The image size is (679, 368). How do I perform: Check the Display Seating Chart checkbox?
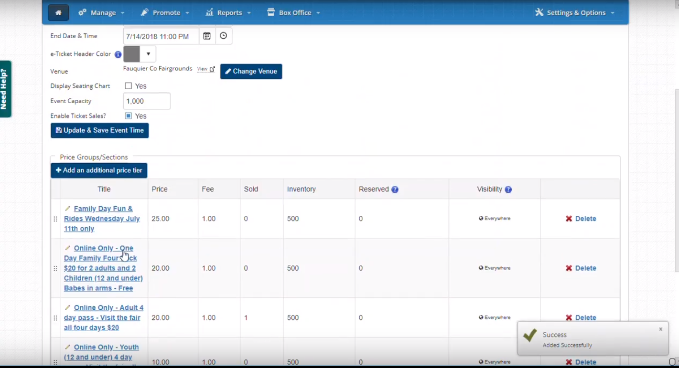click(129, 86)
